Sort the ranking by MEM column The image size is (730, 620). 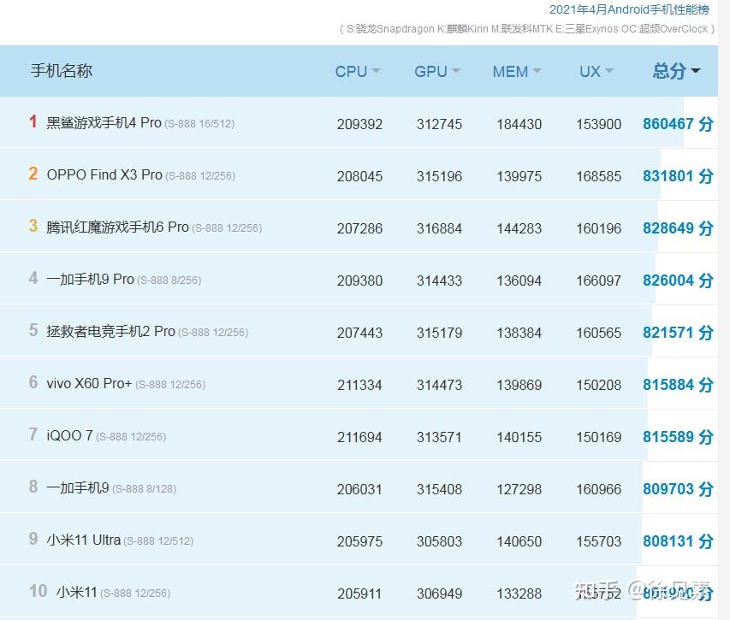(x=517, y=72)
